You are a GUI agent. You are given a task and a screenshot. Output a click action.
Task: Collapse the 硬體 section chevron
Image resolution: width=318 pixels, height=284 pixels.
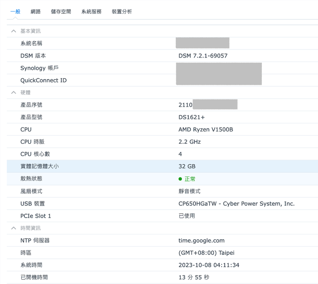pyautogui.click(x=14, y=92)
